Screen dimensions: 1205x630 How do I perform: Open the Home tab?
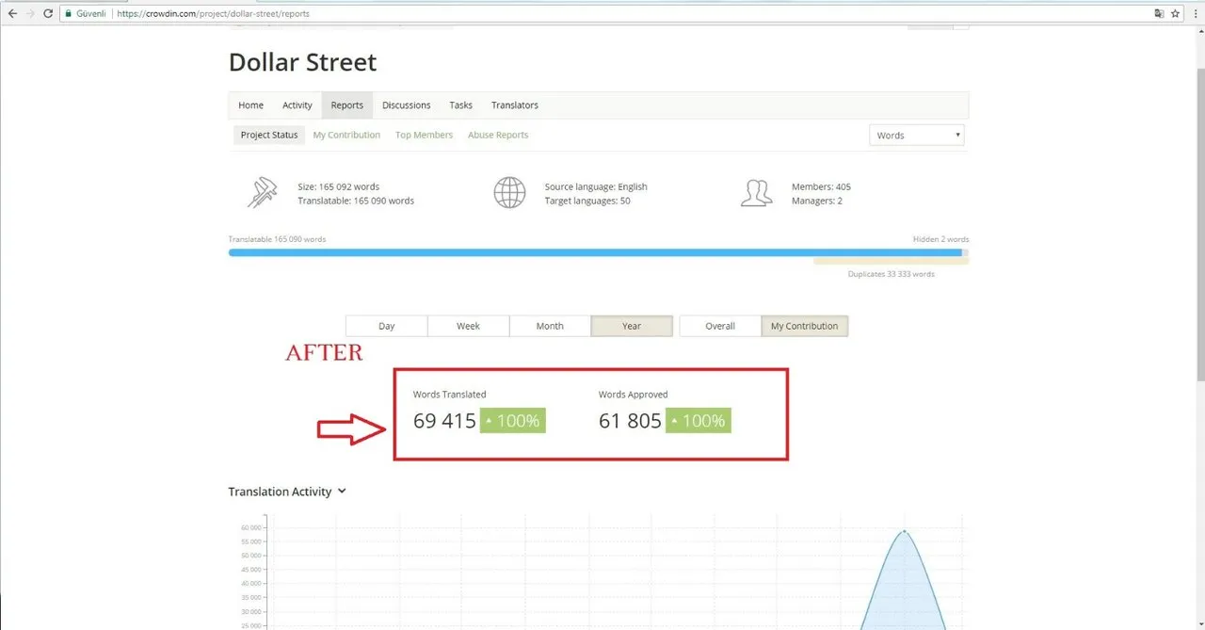(250, 105)
